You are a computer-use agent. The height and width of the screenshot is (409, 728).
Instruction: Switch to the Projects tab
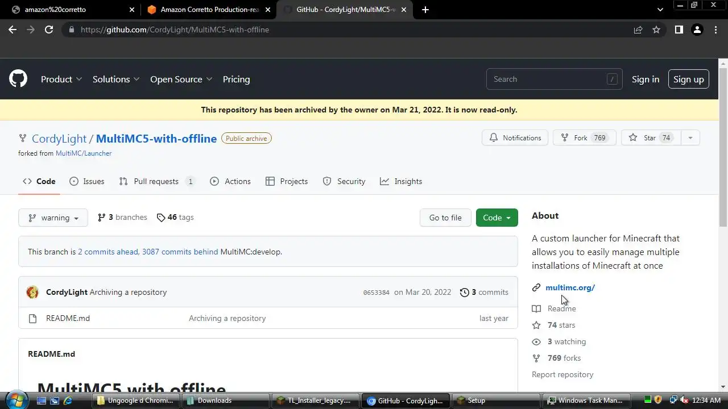click(x=287, y=181)
